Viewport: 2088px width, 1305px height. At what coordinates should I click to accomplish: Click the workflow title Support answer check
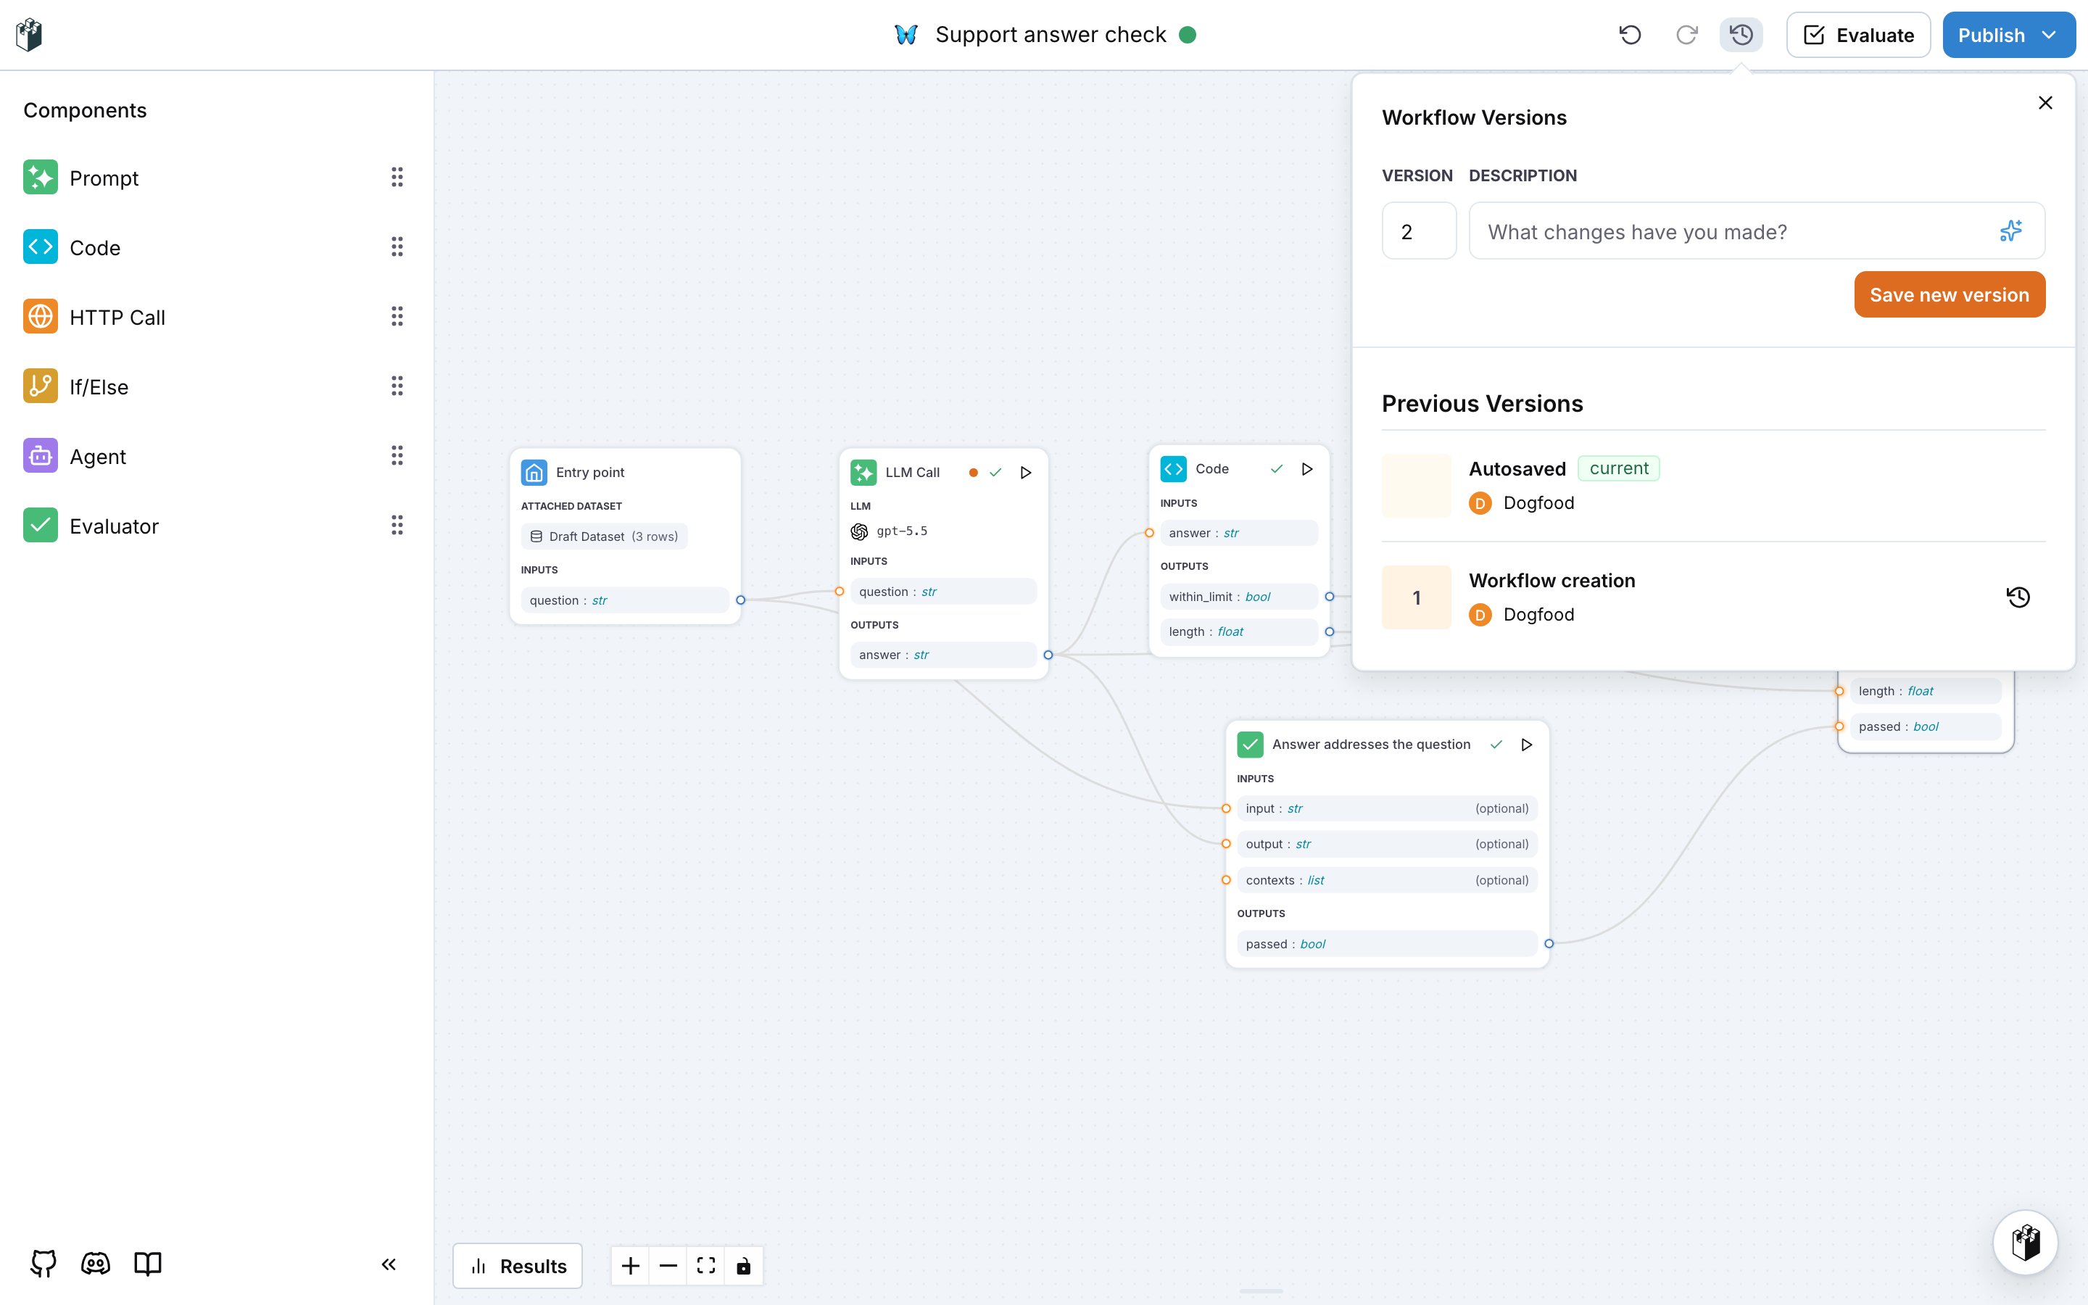pos(1050,35)
